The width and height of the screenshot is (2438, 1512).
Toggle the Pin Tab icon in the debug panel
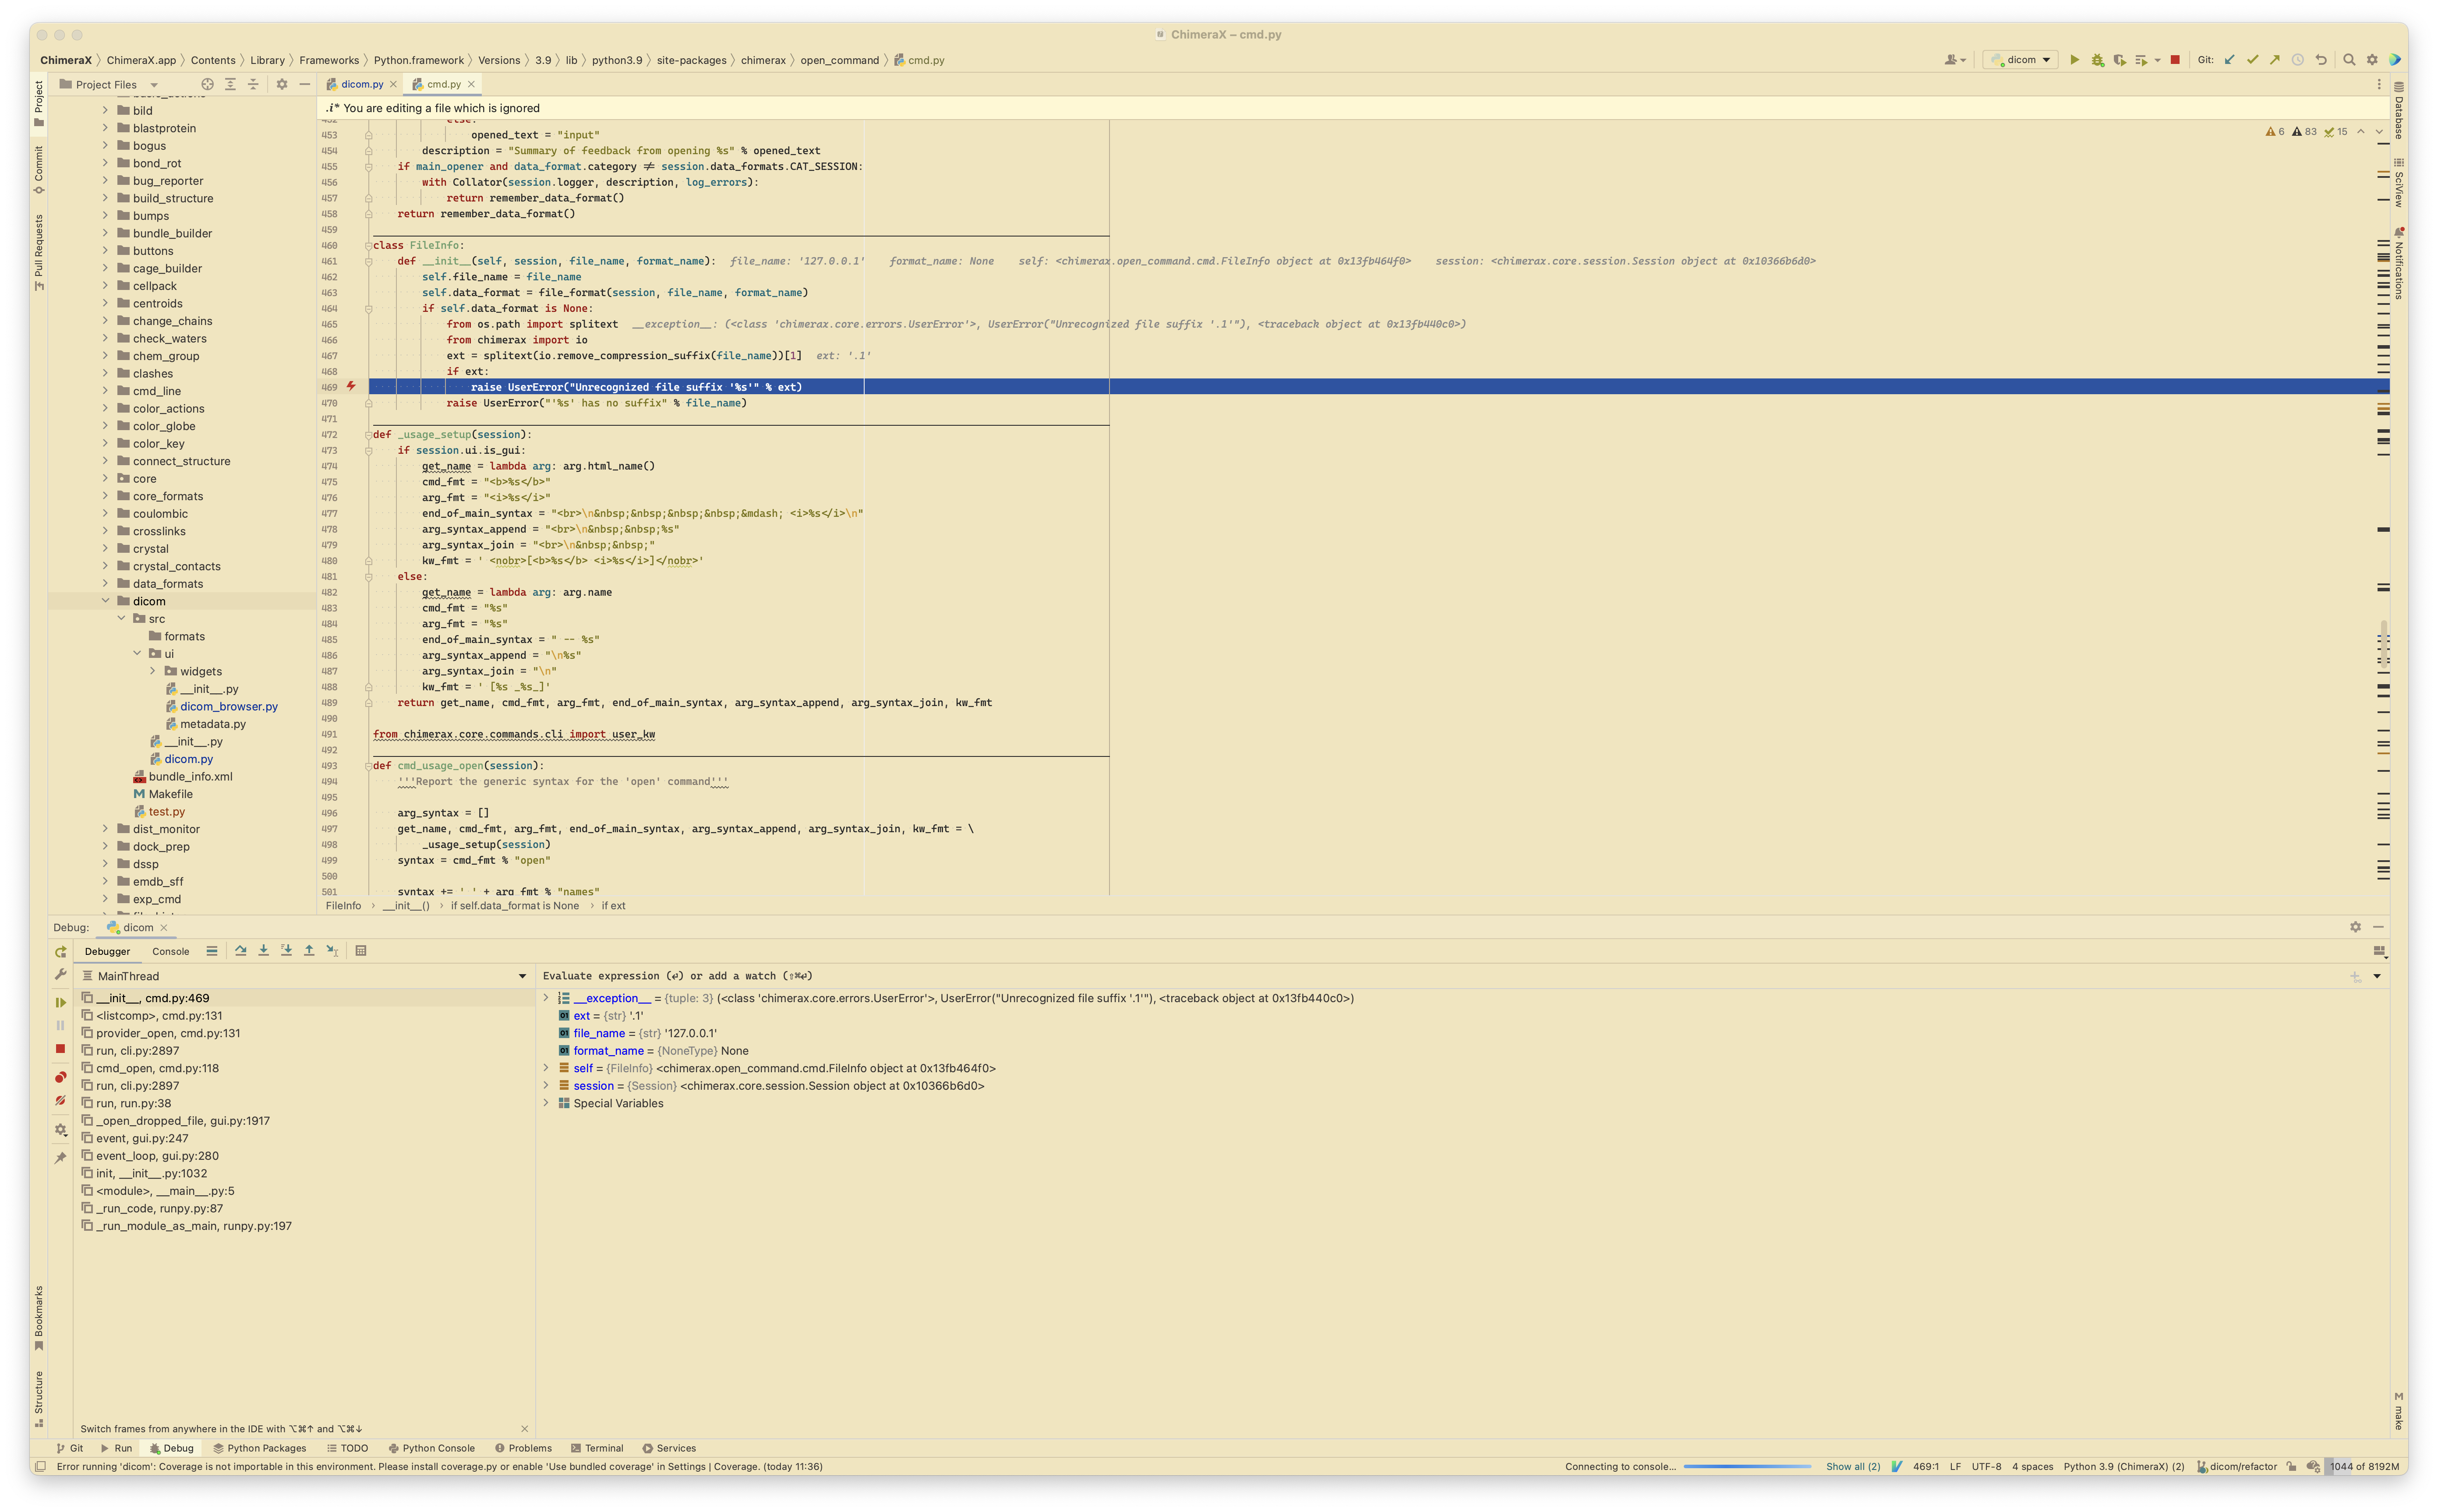(60, 1158)
